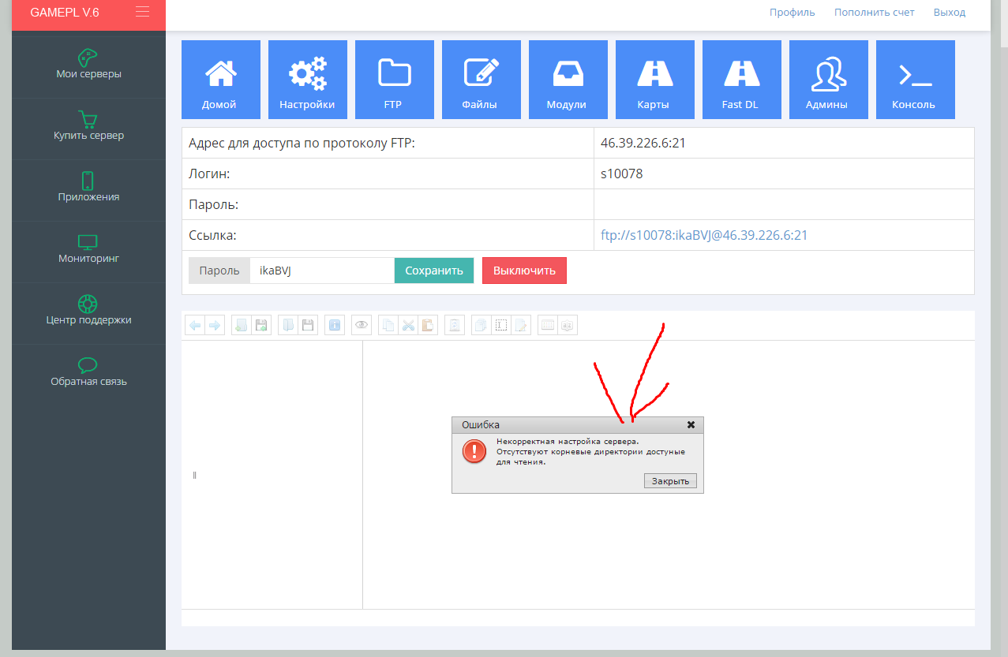The width and height of the screenshot is (1008, 657).
Task: Select Мои серверы in sidebar
Action: [x=88, y=67]
